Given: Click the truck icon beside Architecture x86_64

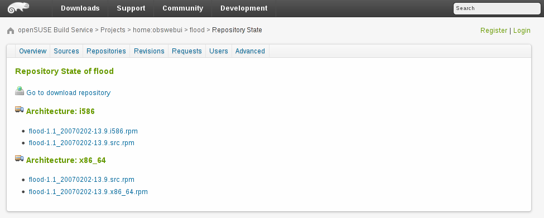Looking at the screenshot, I should [x=20, y=158].
